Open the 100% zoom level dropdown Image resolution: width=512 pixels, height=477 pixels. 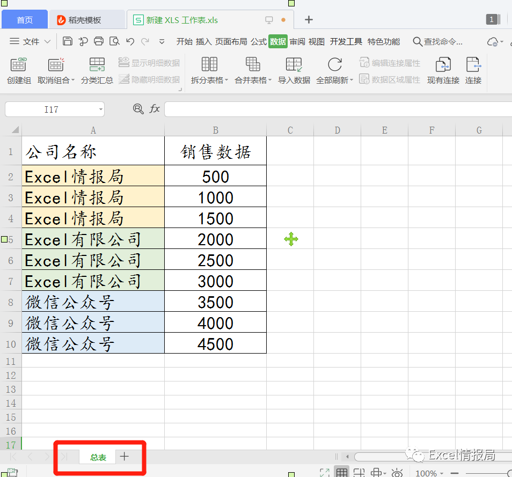point(442,473)
